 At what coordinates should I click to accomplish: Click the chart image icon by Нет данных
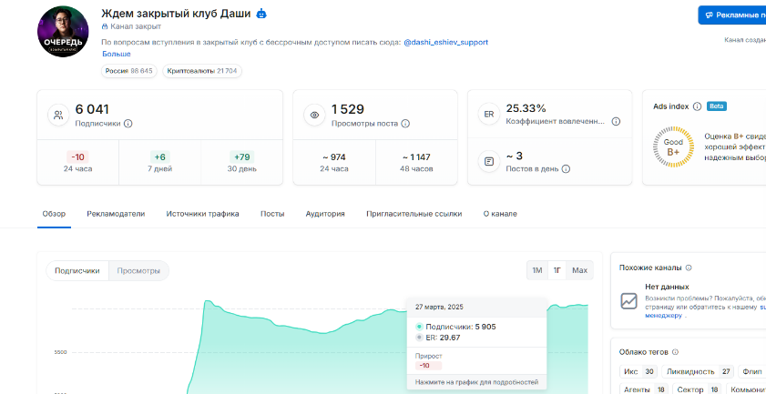click(x=629, y=301)
